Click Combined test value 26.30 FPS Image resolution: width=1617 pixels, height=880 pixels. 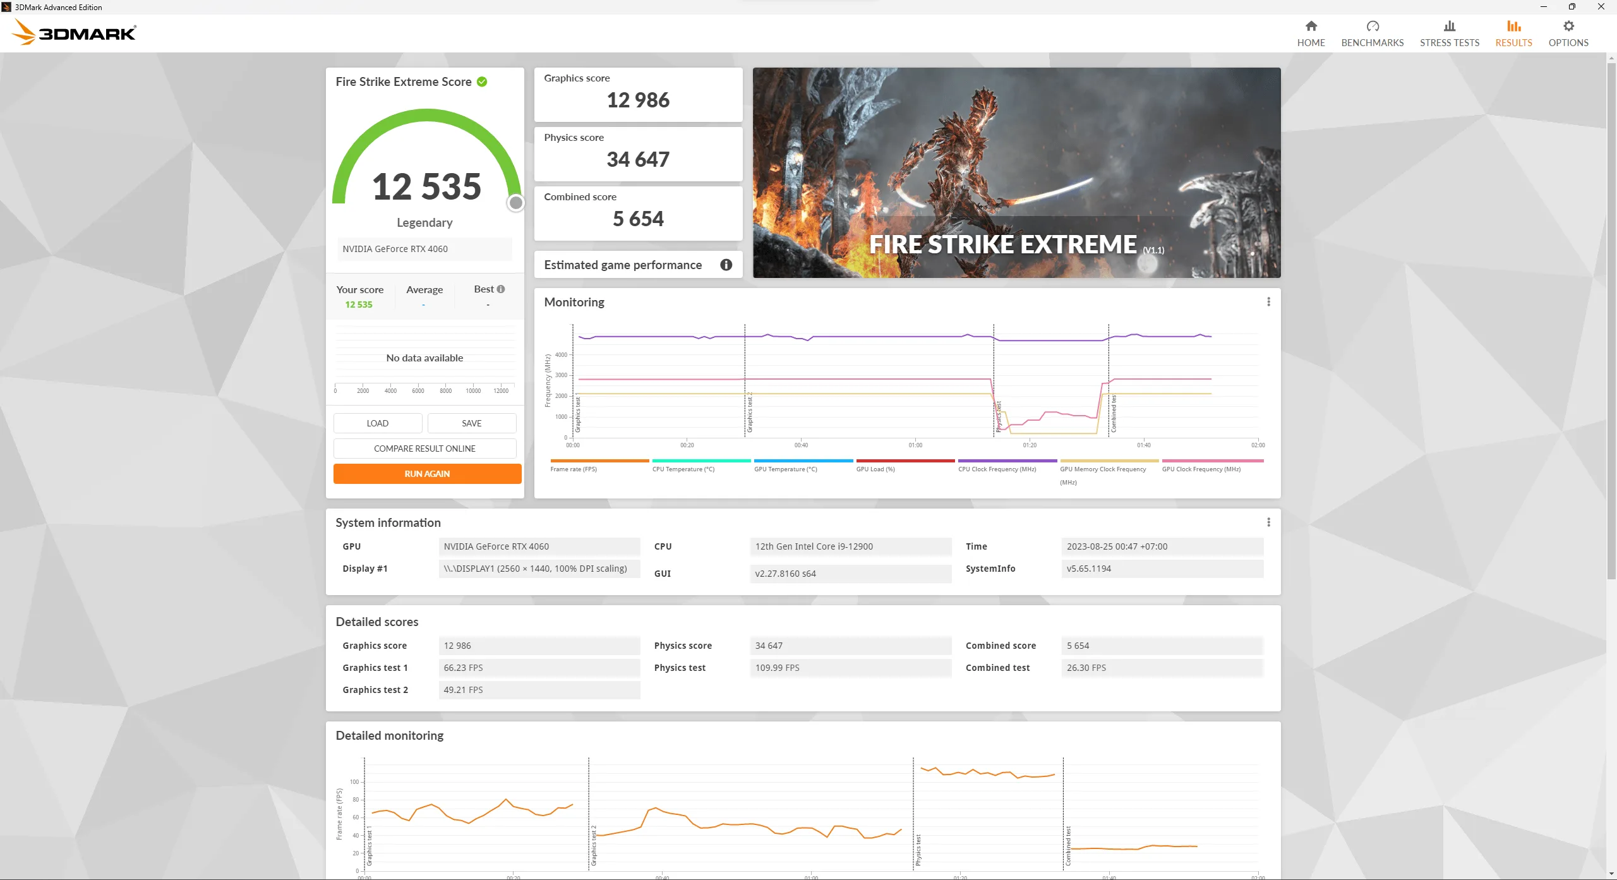coord(1162,668)
